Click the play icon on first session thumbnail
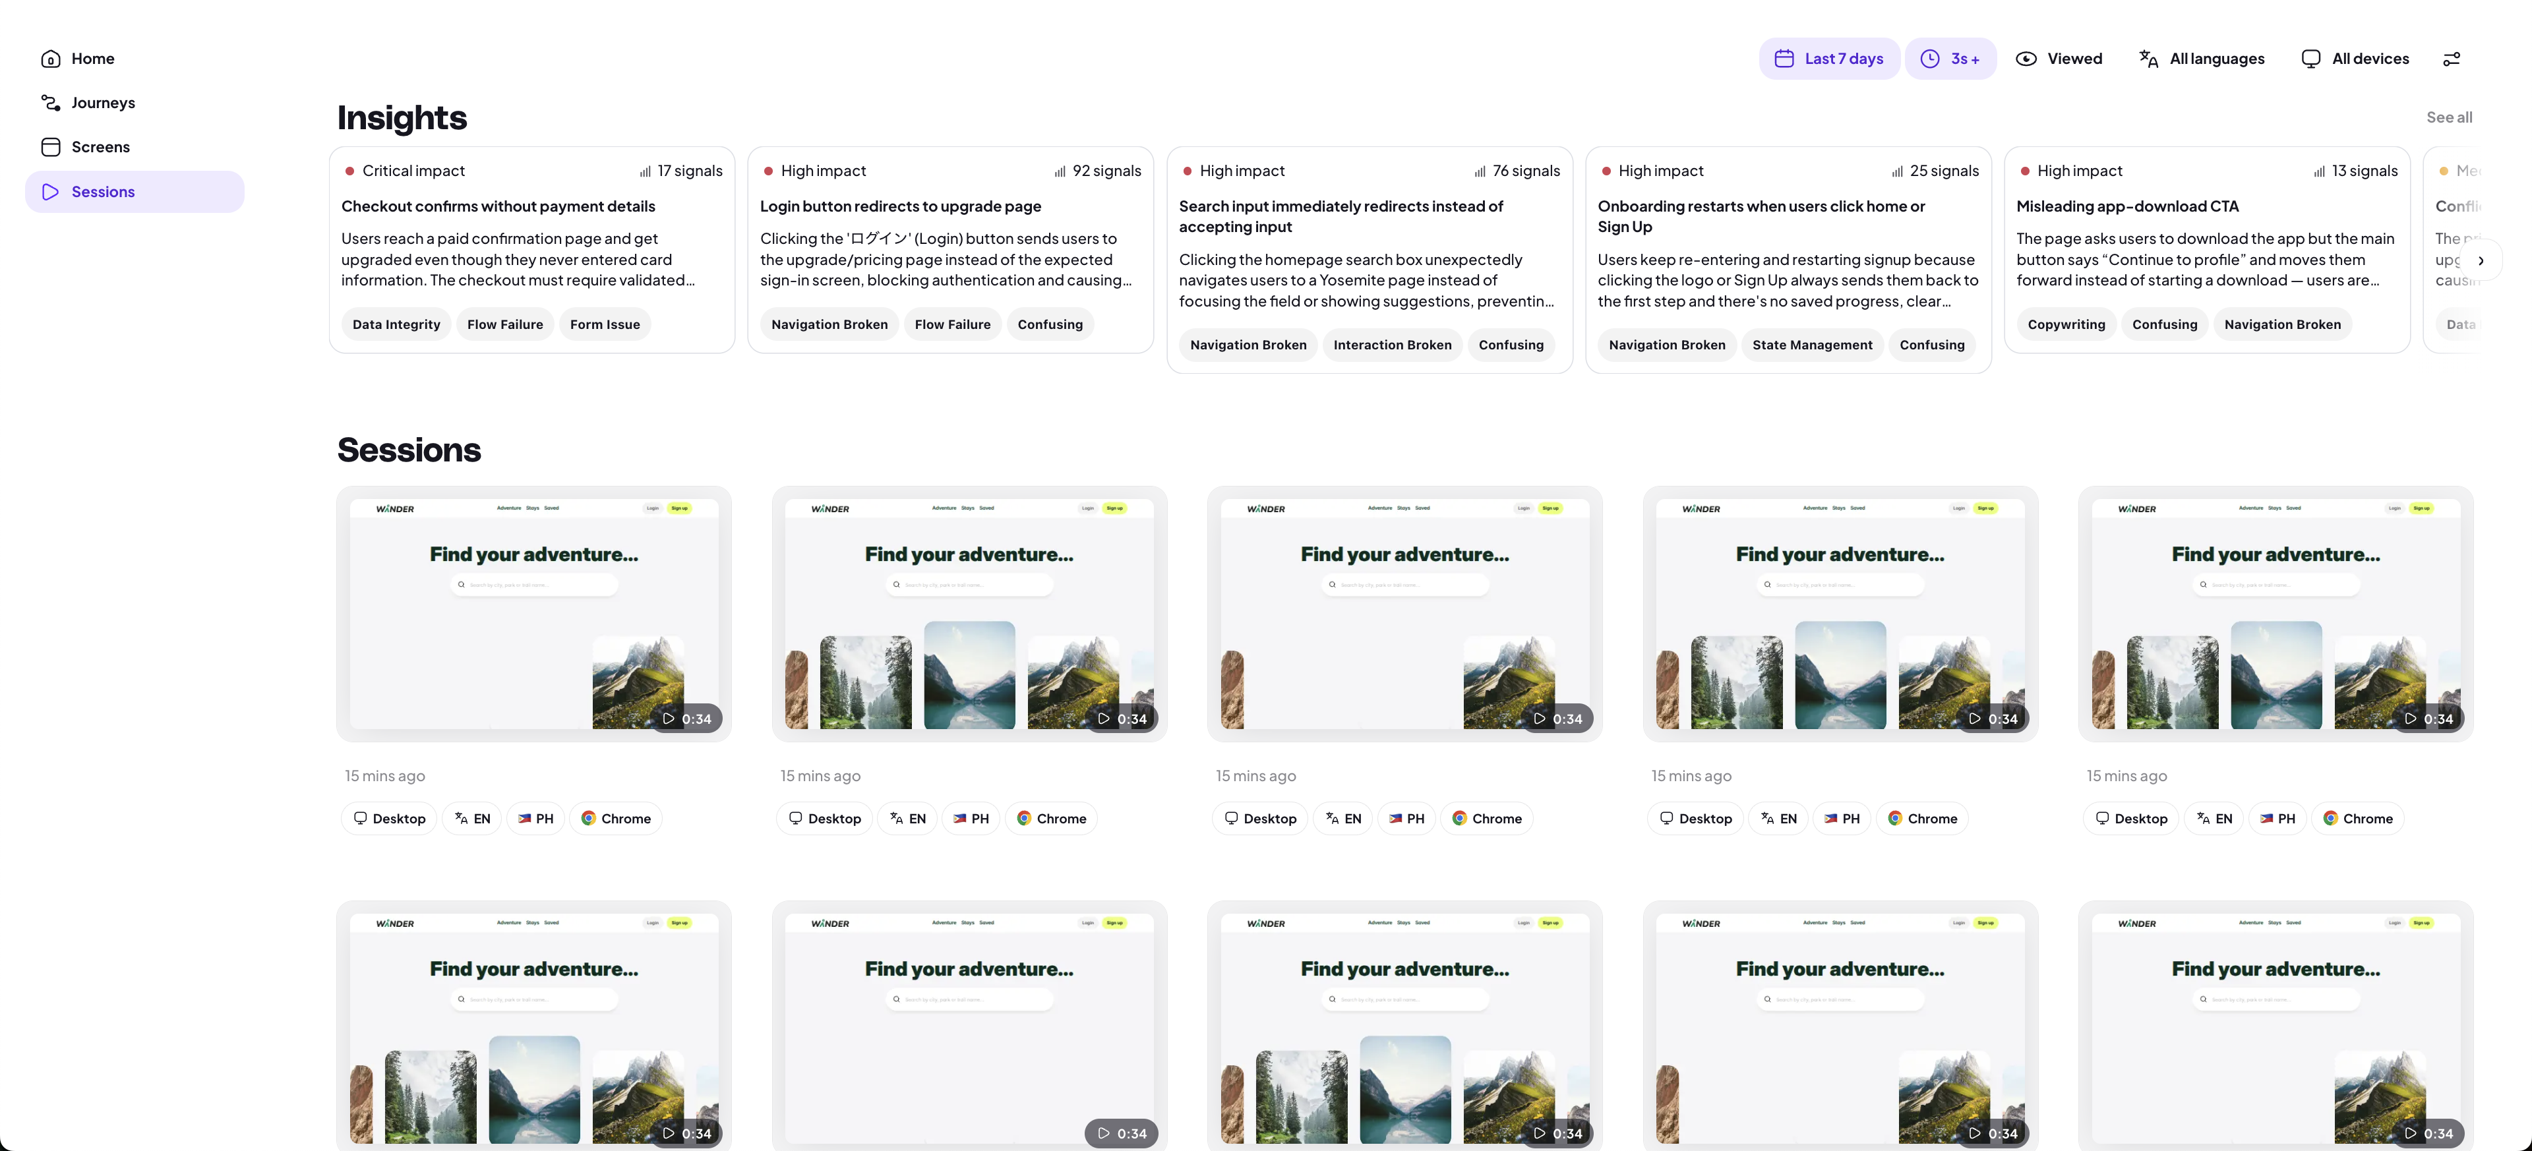The width and height of the screenshot is (2532, 1151). [x=669, y=719]
